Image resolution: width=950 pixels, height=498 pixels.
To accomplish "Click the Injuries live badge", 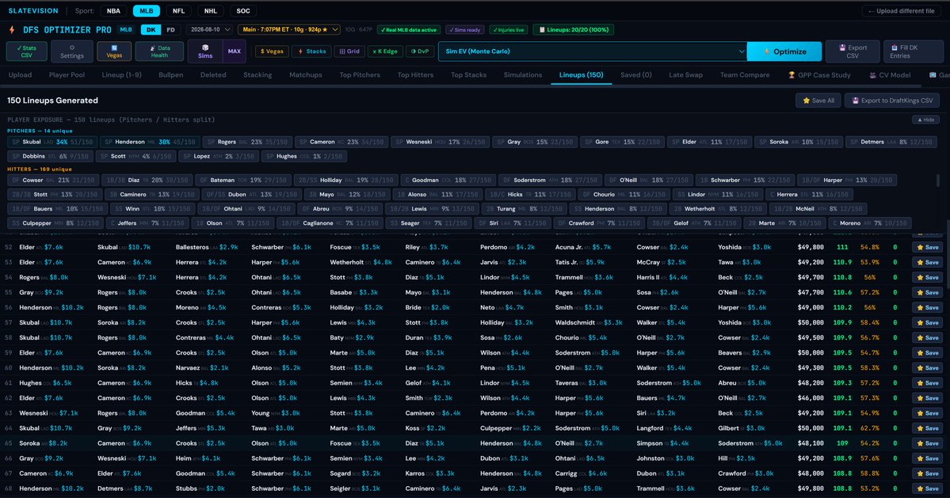I will 509,29.
